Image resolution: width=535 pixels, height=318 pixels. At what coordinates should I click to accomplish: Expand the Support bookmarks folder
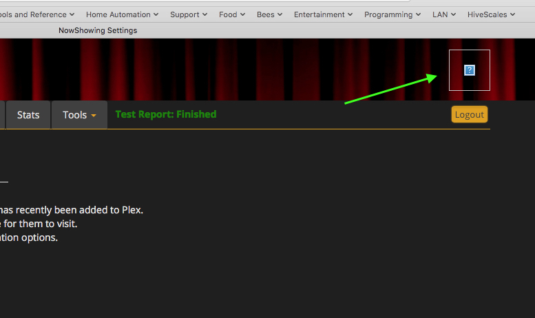189,14
